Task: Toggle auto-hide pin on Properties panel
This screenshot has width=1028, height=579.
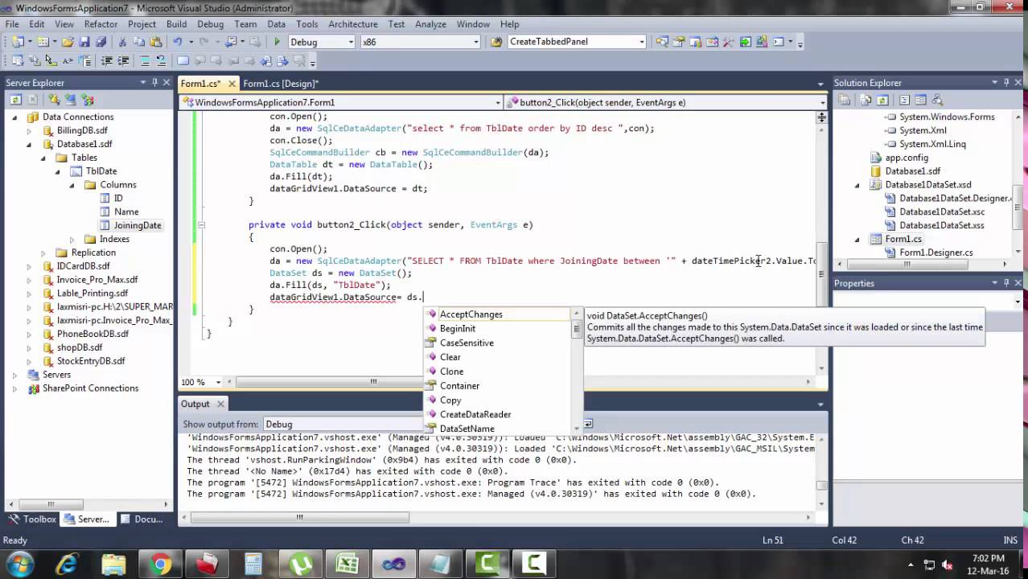Action: [x=1005, y=282]
